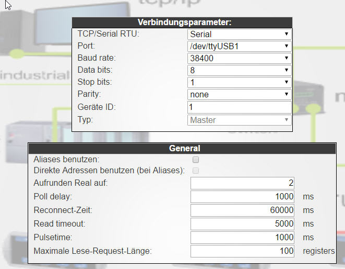
Task: Click the 'Poll delay:' label
Action: [x=53, y=196]
